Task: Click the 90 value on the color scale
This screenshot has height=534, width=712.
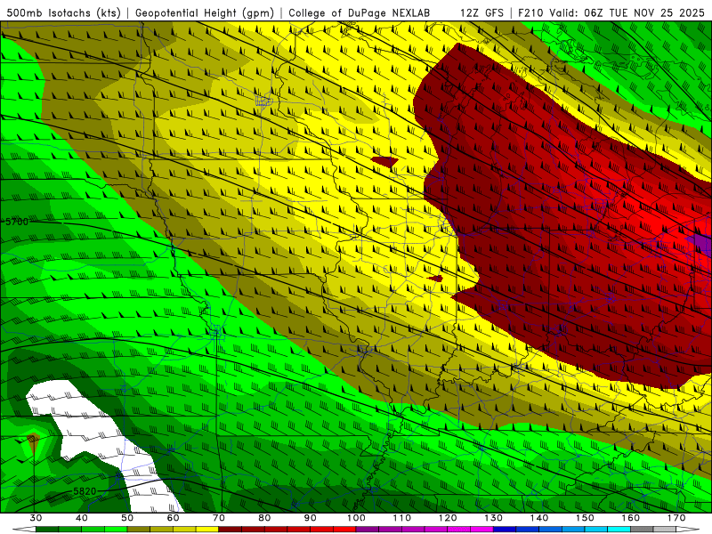Action: click(x=310, y=518)
